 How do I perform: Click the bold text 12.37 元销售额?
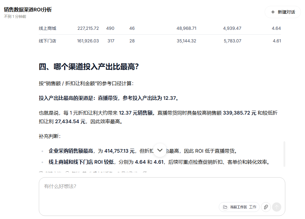pyautogui.click(x=136, y=113)
